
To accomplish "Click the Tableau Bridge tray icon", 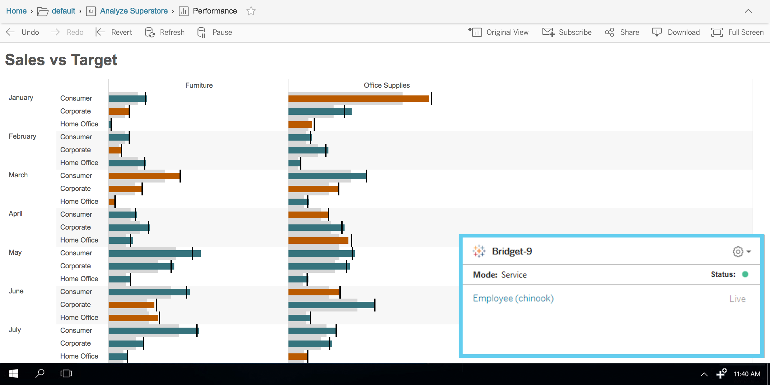I will (721, 373).
